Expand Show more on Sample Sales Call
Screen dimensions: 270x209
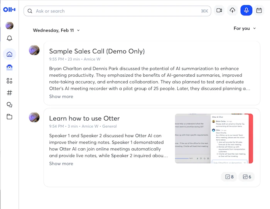[61, 96]
